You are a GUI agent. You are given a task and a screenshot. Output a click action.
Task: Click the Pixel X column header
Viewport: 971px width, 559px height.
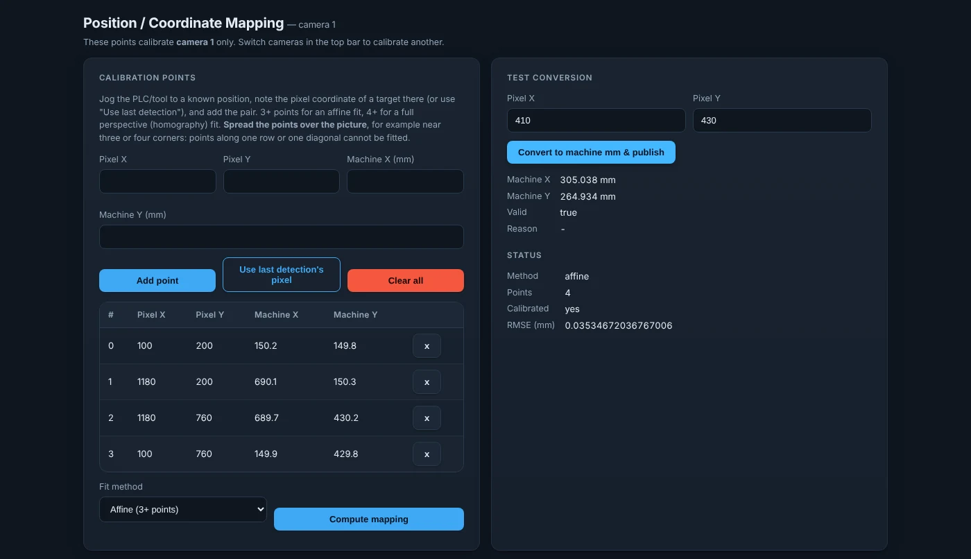tap(151, 315)
